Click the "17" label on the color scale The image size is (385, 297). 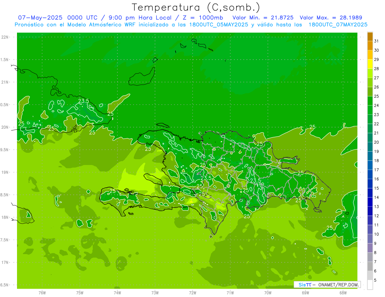[376, 169]
